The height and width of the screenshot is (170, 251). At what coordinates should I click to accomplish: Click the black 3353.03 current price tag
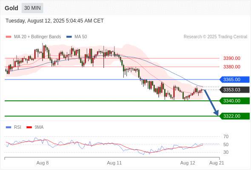click(x=235, y=90)
